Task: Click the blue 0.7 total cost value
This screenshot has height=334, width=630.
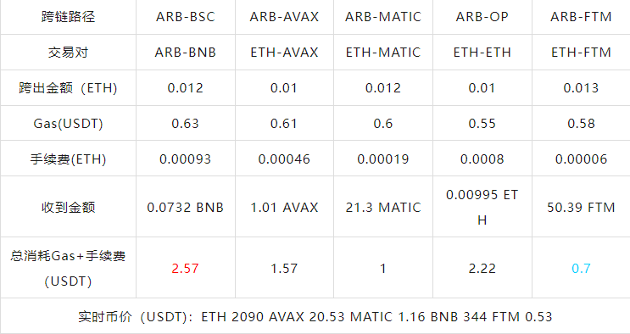Action: [x=581, y=268]
